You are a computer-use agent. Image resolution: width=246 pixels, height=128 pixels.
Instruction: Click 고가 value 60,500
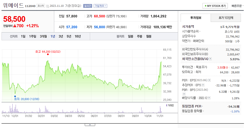click(99, 16)
